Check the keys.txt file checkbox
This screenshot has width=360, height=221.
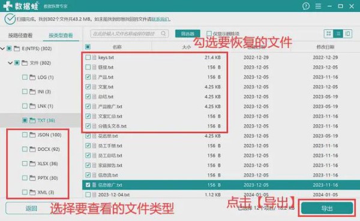88,57
